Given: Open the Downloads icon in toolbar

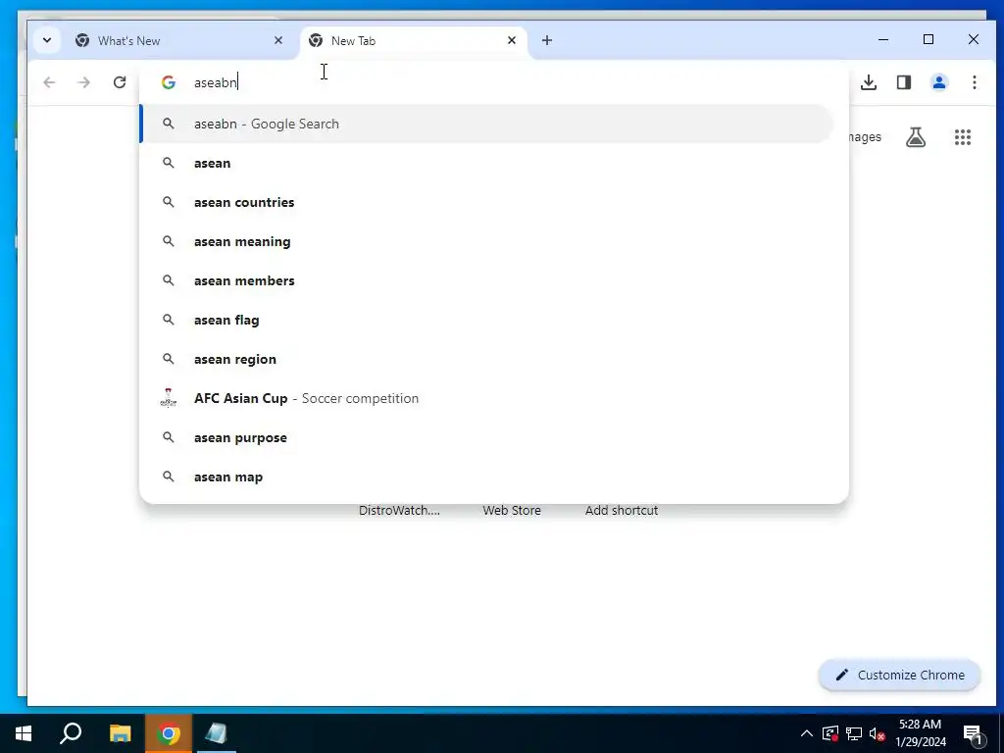Looking at the screenshot, I should [869, 82].
